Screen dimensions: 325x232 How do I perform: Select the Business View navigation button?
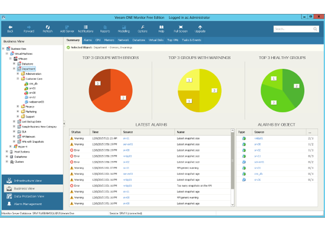click(x=33, y=188)
